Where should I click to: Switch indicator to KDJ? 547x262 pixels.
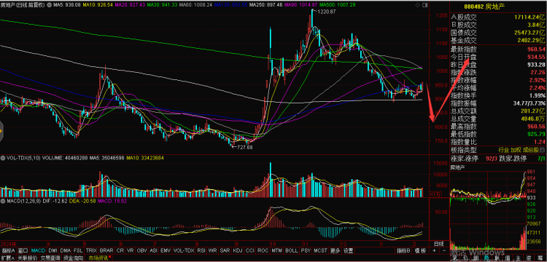point(237,250)
